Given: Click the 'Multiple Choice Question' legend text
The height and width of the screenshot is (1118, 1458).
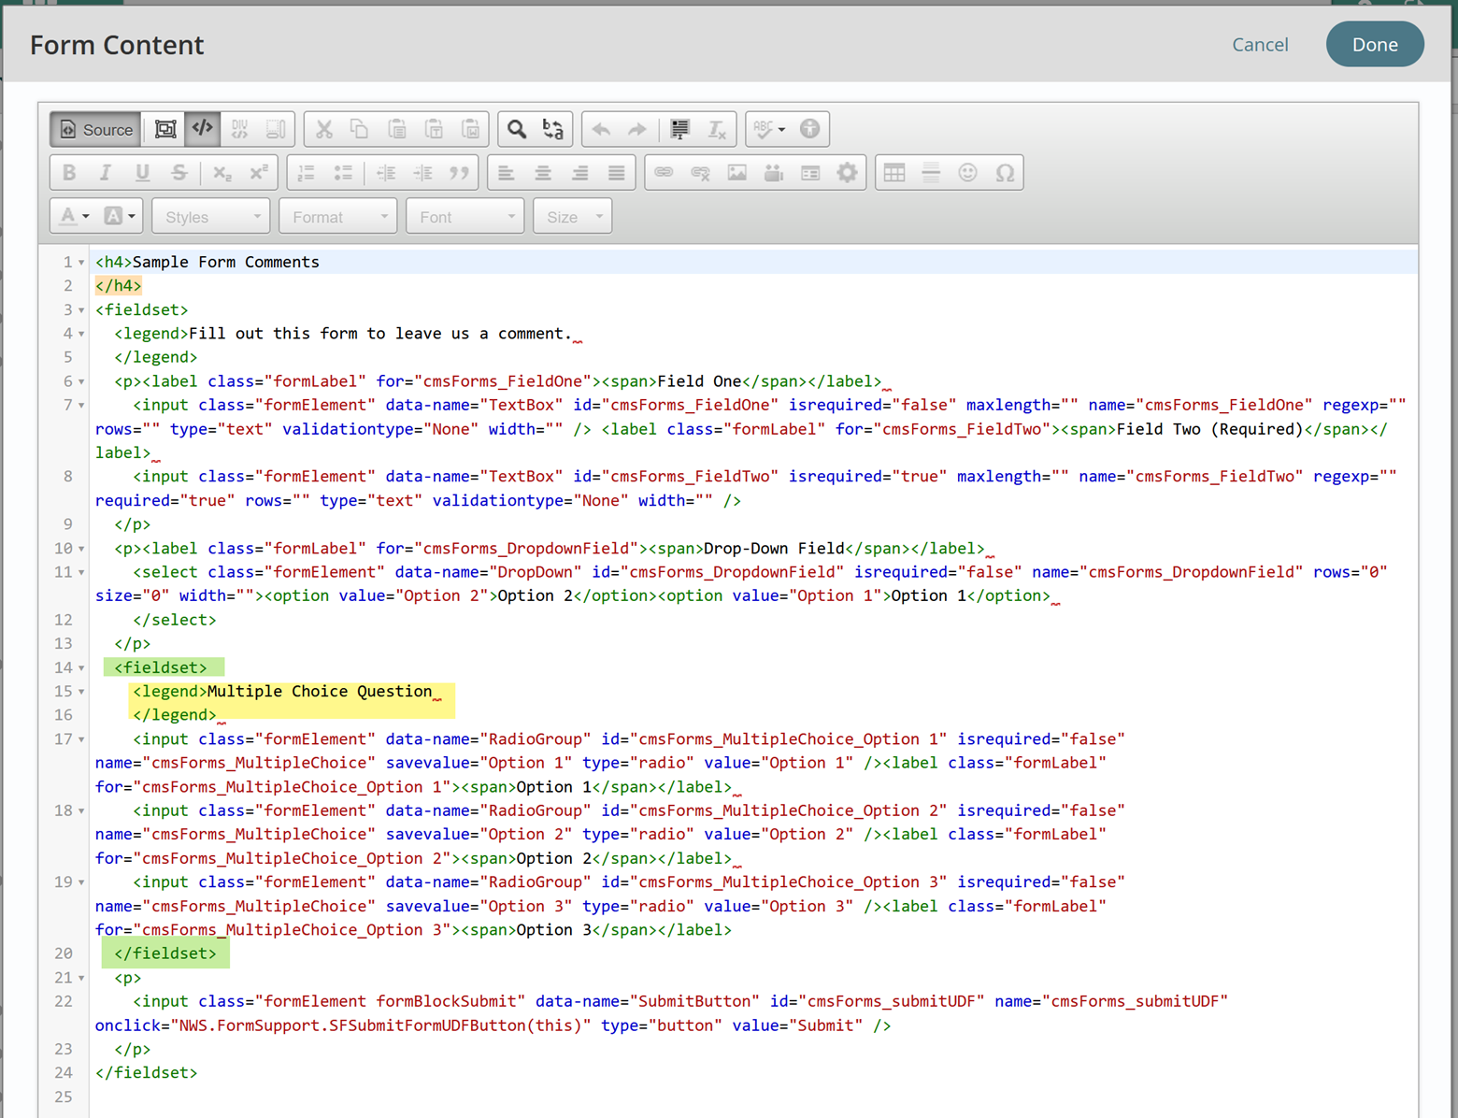Looking at the screenshot, I should point(320,691).
